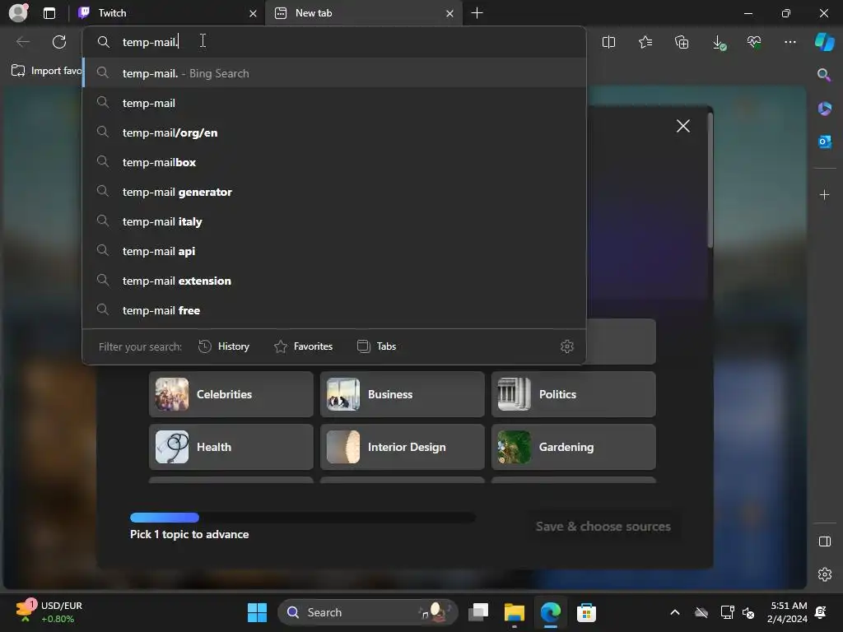Open a new tab with plus button
The image size is (843, 632).
[477, 13]
